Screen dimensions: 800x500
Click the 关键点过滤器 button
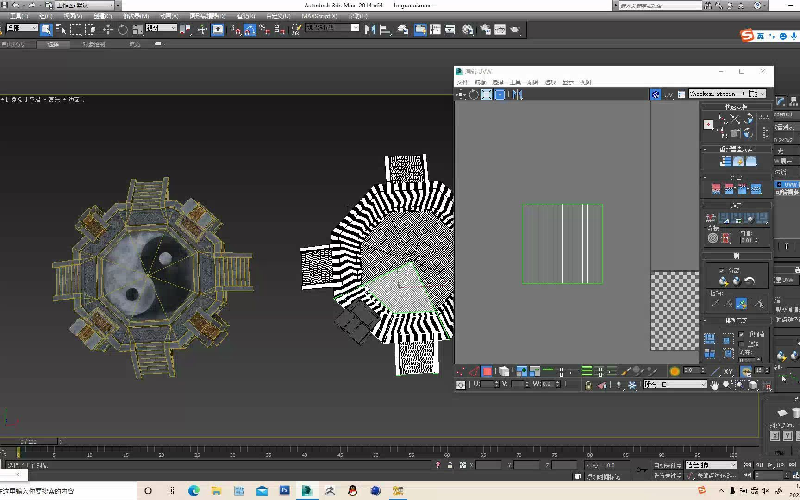coord(716,475)
